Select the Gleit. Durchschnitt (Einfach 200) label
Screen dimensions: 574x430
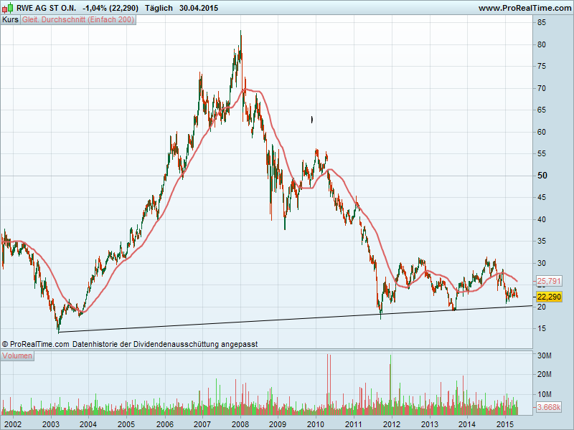pos(78,19)
